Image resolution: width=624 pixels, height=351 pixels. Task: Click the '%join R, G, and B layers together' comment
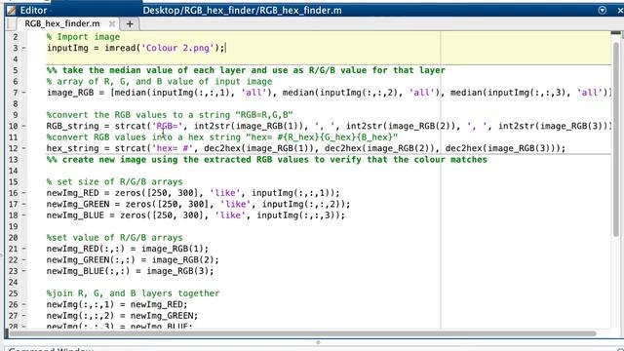(133, 293)
